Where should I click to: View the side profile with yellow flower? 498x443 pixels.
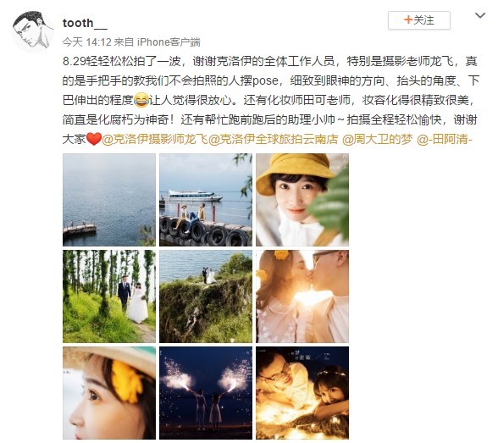pos(109,393)
